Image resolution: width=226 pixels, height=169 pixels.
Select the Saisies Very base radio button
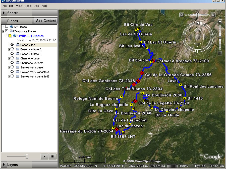(x=12, y=67)
